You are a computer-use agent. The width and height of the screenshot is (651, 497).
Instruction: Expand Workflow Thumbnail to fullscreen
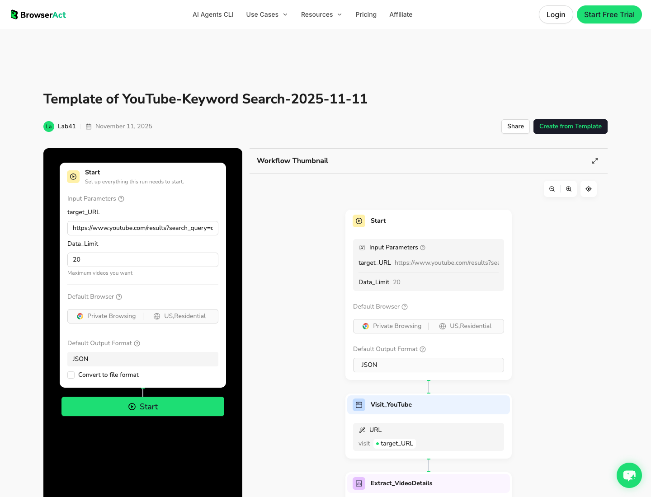(595, 161)
